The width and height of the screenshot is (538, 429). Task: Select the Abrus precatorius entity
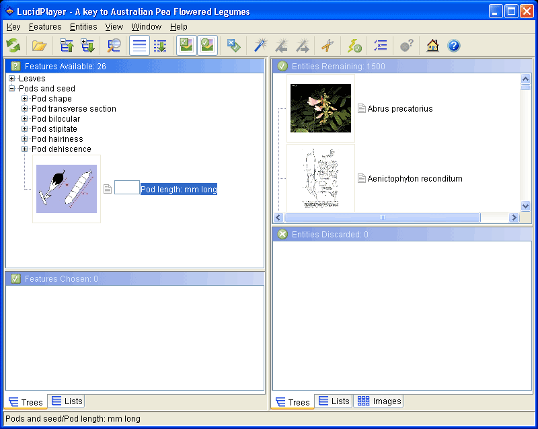coord(399,109)
